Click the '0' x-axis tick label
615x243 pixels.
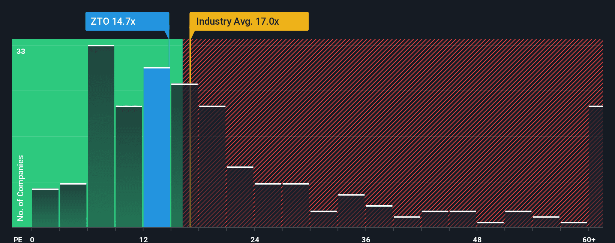(32, 239)
